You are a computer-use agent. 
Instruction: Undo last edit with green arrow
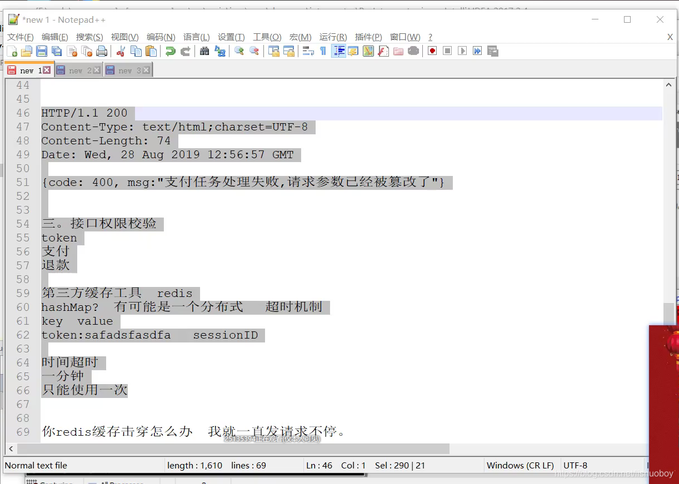pos(170,51)
